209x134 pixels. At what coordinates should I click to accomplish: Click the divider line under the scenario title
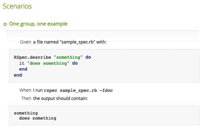tap(102, 31)
